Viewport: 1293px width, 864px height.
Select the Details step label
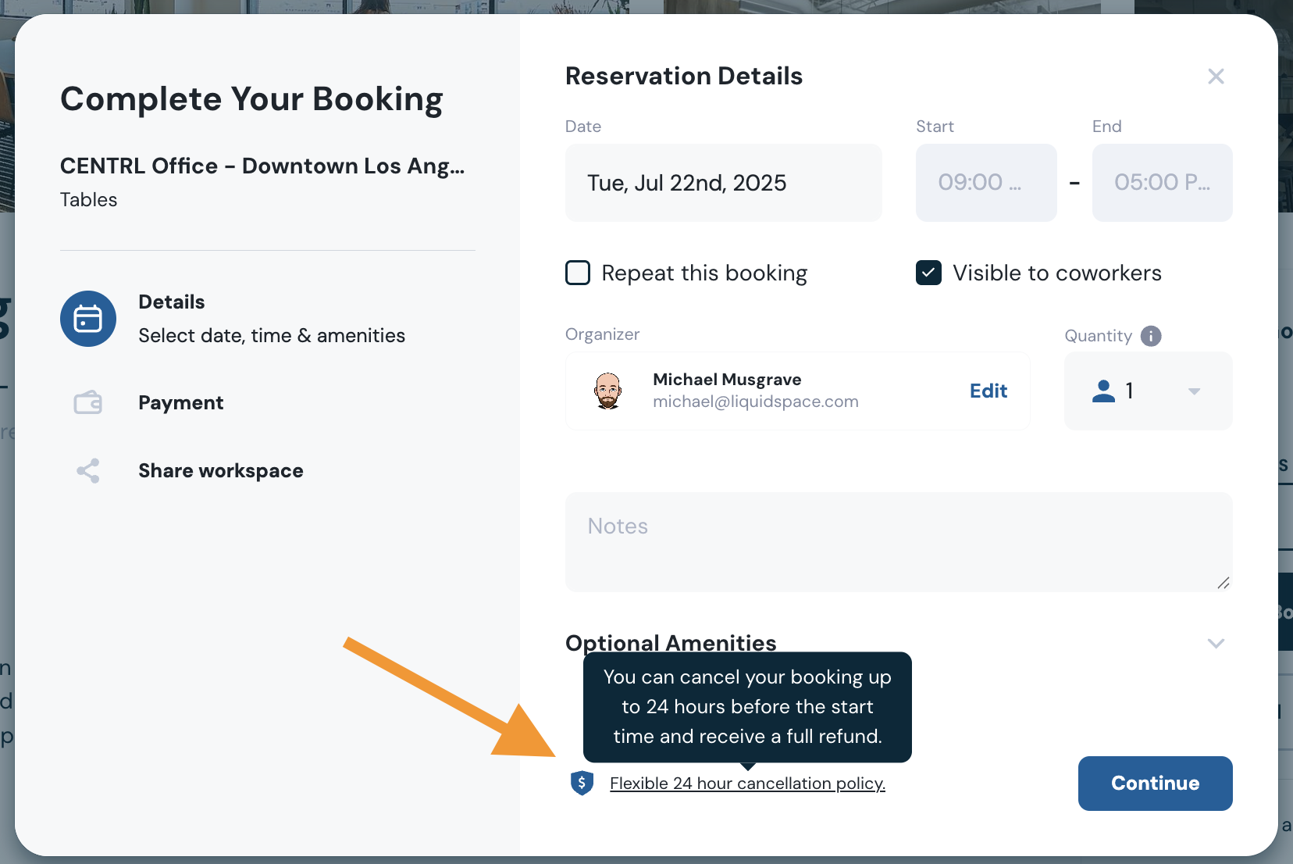click(x=172, y=302)
